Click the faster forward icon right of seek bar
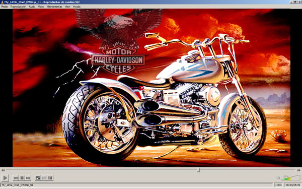 coord(298,170)
